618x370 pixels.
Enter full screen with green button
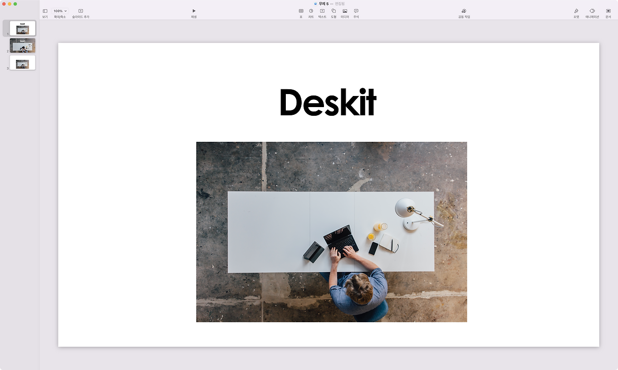[15, 4]
